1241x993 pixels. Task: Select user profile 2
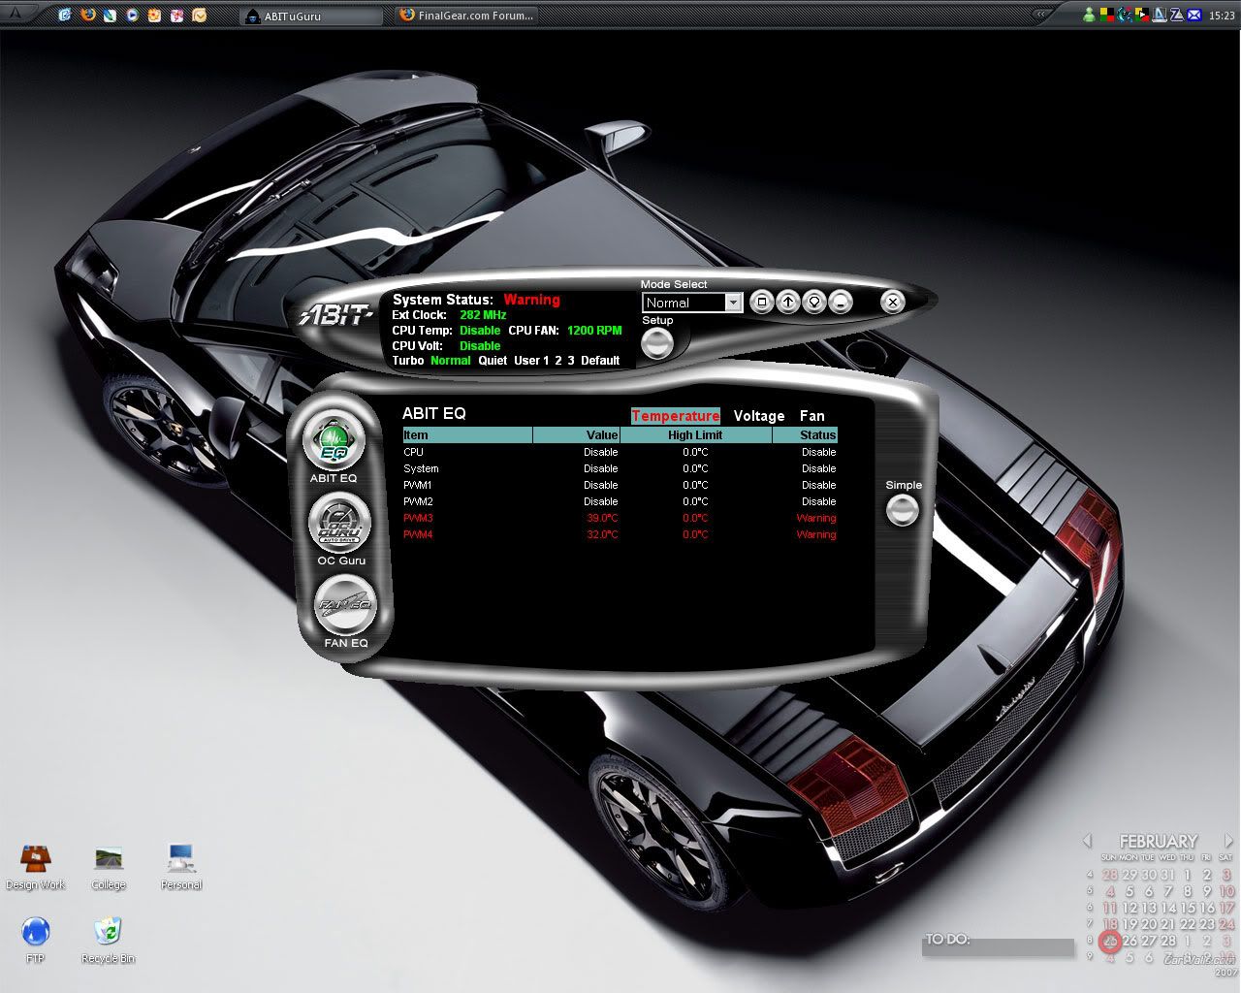(558, 361)
